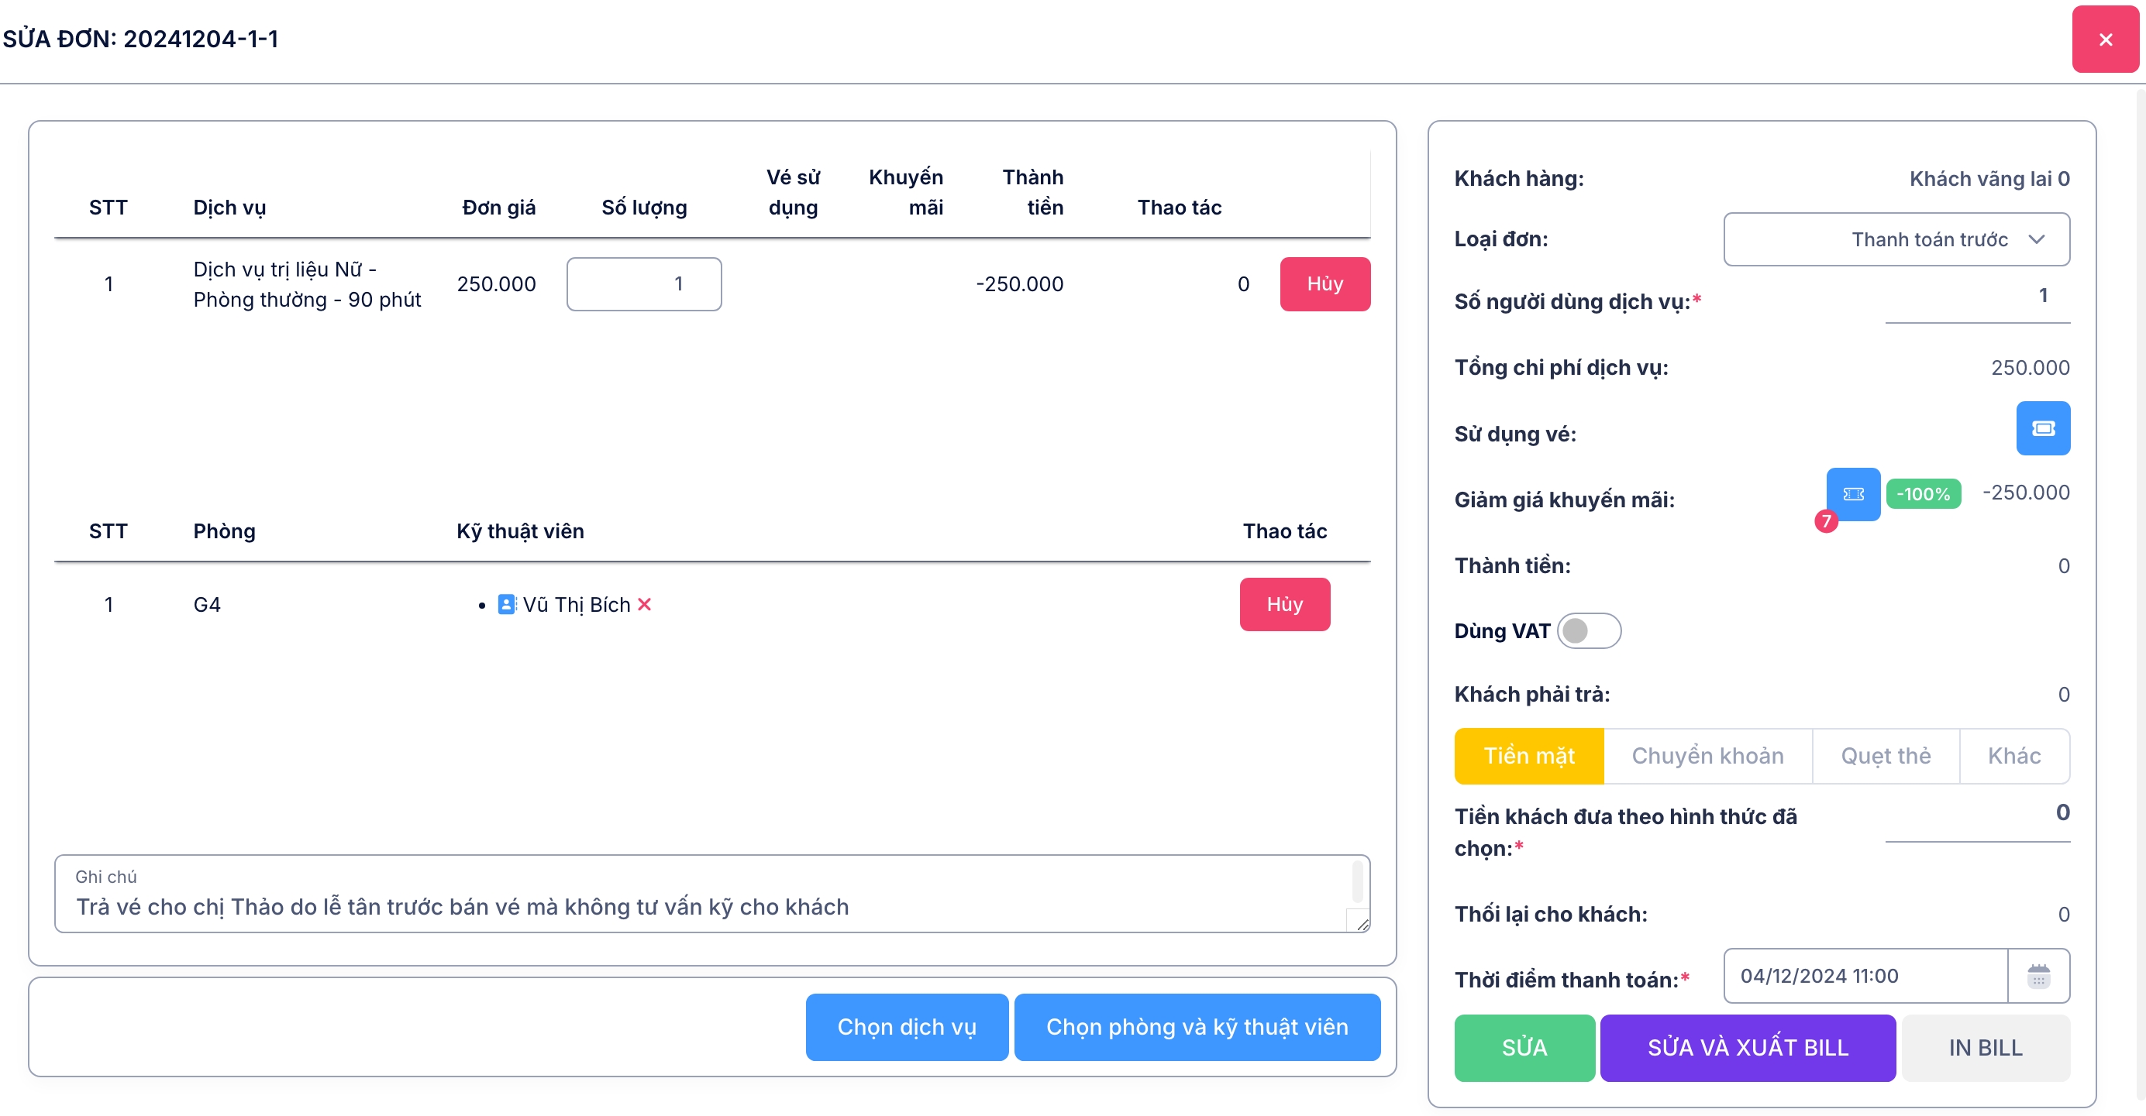
Task: Click the technician profile icon beside Vũ Thị Bích
Action: (505, 604)
